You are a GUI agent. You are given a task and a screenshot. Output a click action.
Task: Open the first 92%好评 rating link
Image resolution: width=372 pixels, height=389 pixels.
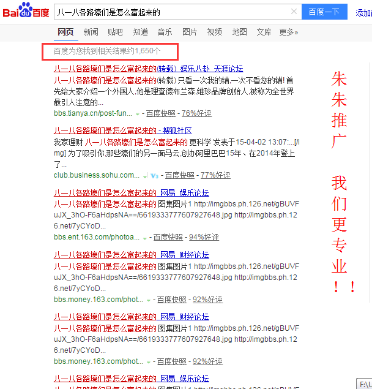pos(207,300)
